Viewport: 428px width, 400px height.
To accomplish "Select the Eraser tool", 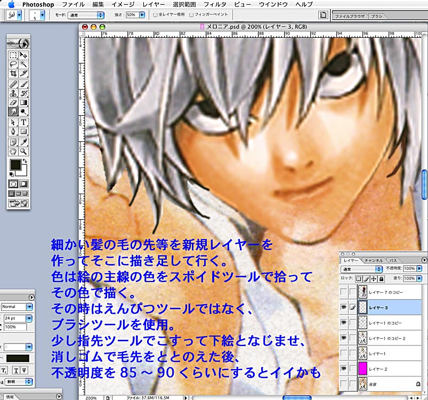I will pyautogui.click(x=13, y=102).
